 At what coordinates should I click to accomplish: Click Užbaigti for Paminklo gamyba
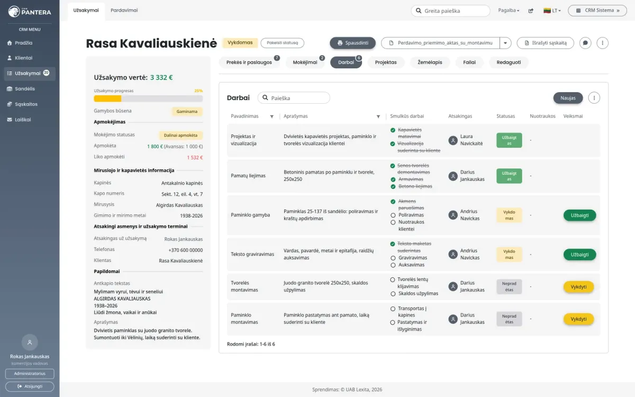pyautogui.click(x=580, y=215)
